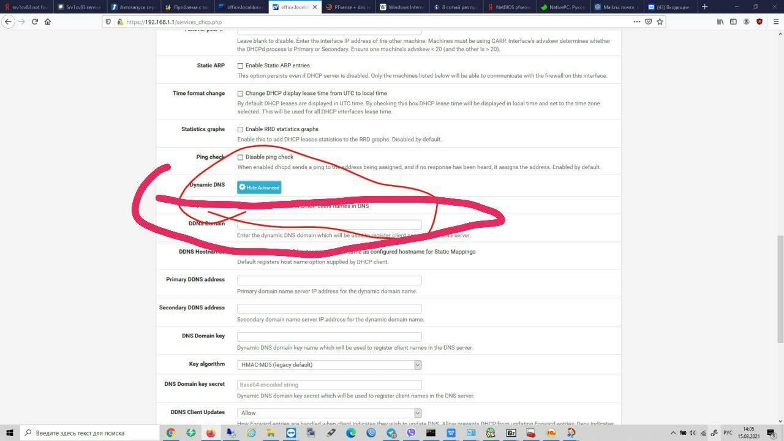Click the РУС language indicator
Screen dimensions: 784x441
coord(728,432)
